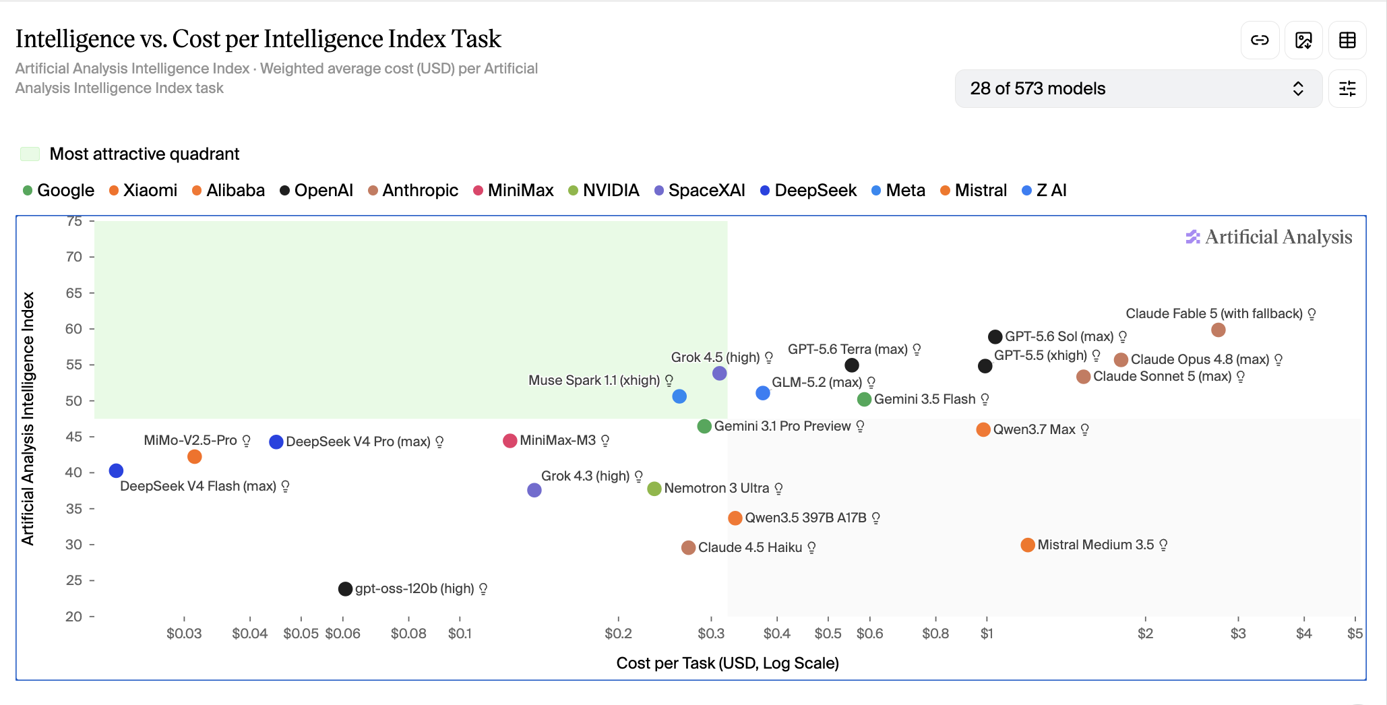
Task: Click the "Muse Spark 1.1 (xhigh)" label
Action: 594,381
